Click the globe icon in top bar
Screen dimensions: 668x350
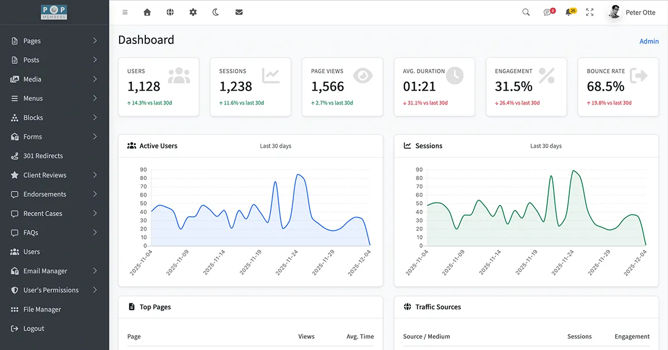pos(170,12)
